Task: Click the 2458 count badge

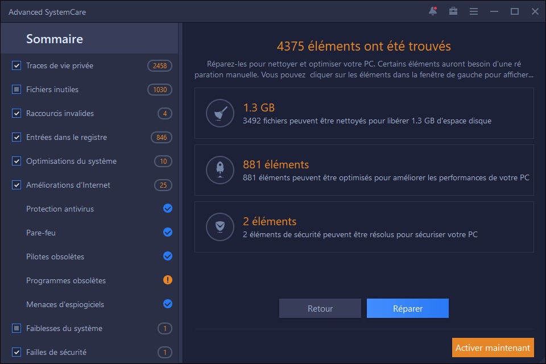Action: pos(160,65)
